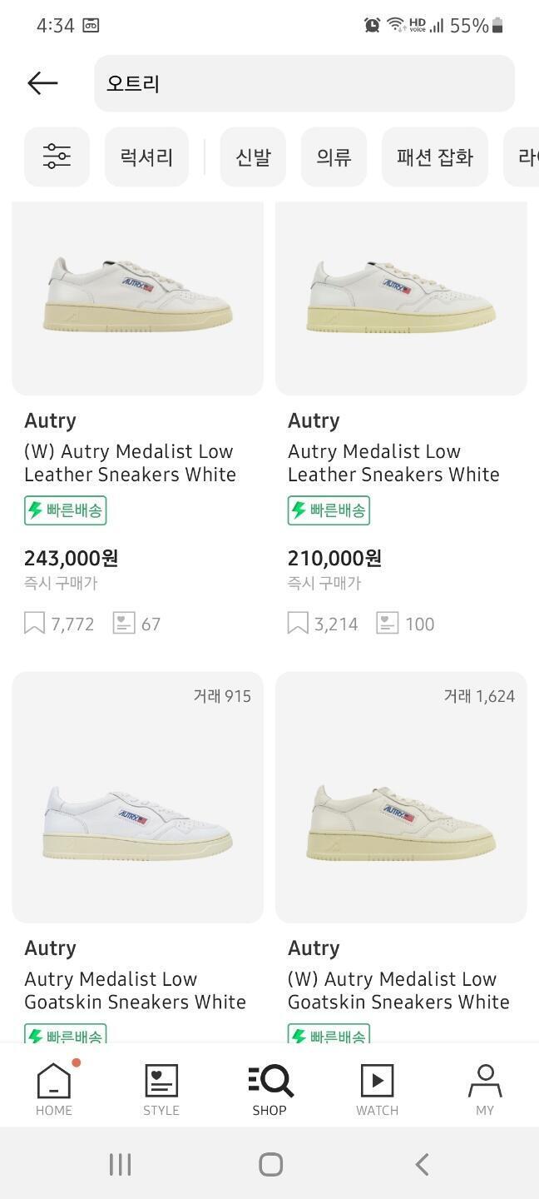Open first (W) Autry Medalist sneaker image
This screenshot has height=1199, width=539.
coord(138,298)
